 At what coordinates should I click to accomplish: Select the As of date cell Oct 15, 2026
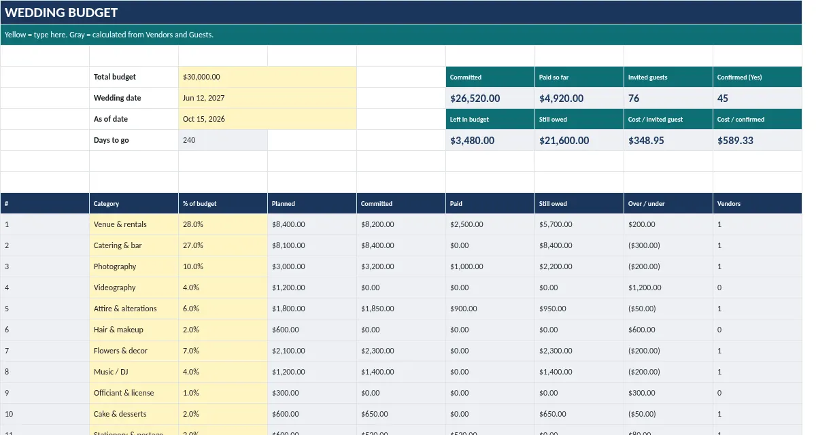(267, 119)
